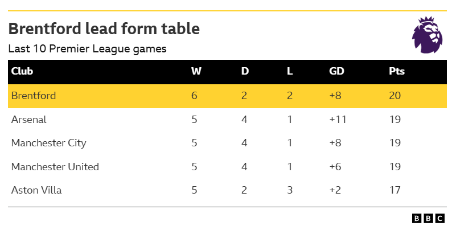The image size is (452, 238).
Task: Click the Pts column header
Action: click(397, 72)
